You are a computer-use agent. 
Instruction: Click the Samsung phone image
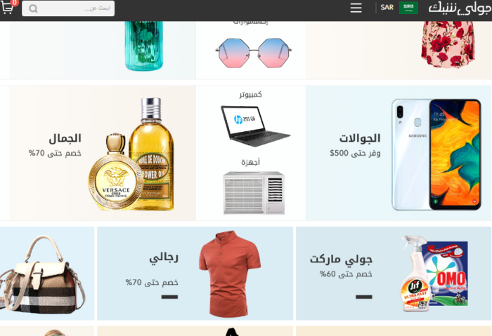click(436, 155)
